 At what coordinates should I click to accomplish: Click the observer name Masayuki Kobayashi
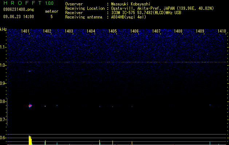(x=131, y=4)
